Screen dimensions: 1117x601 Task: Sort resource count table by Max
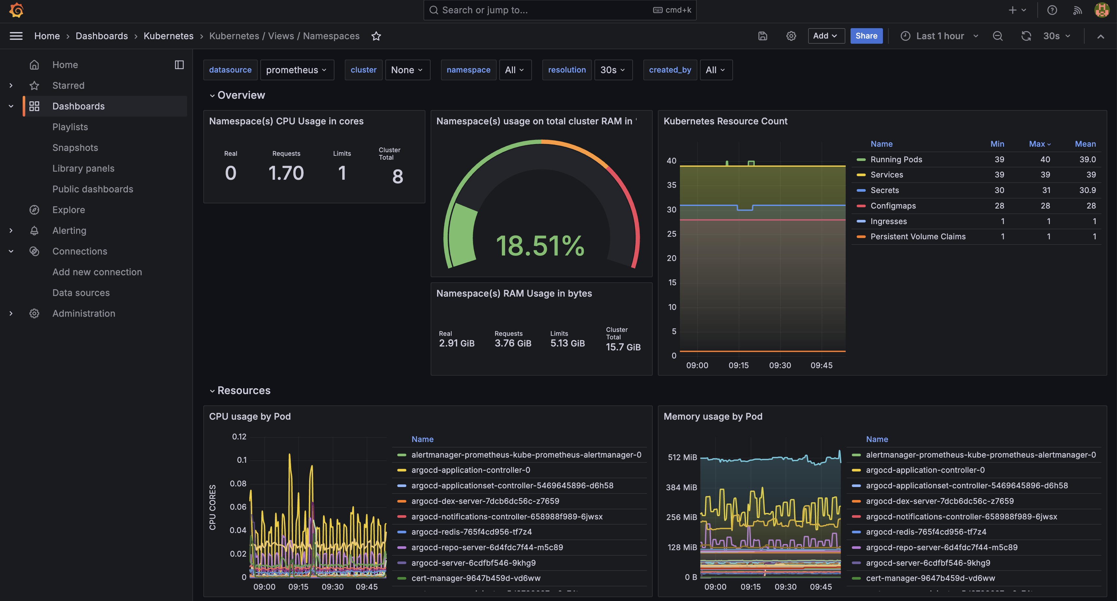click(1039, 144)
